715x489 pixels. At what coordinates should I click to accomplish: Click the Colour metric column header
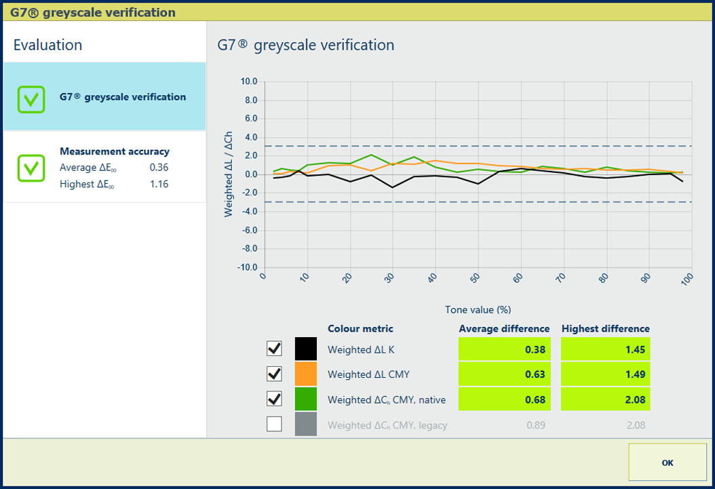click(x=360, y=328)
